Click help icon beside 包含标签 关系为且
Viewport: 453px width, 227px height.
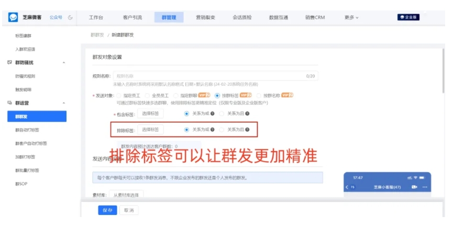pyautogui.click(x=247, y=113)
